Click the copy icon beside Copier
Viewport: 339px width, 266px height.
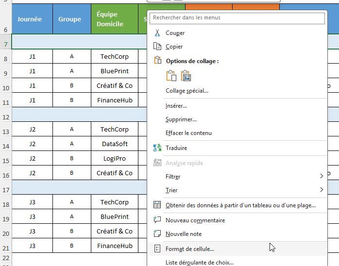tap(157, 46)
